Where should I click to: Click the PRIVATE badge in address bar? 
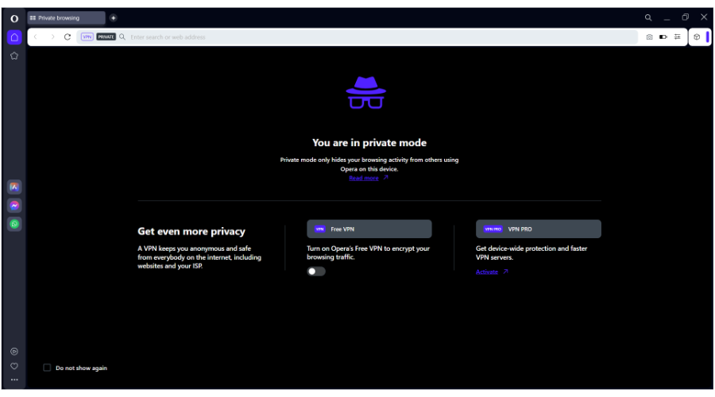[x=106, y=37]
